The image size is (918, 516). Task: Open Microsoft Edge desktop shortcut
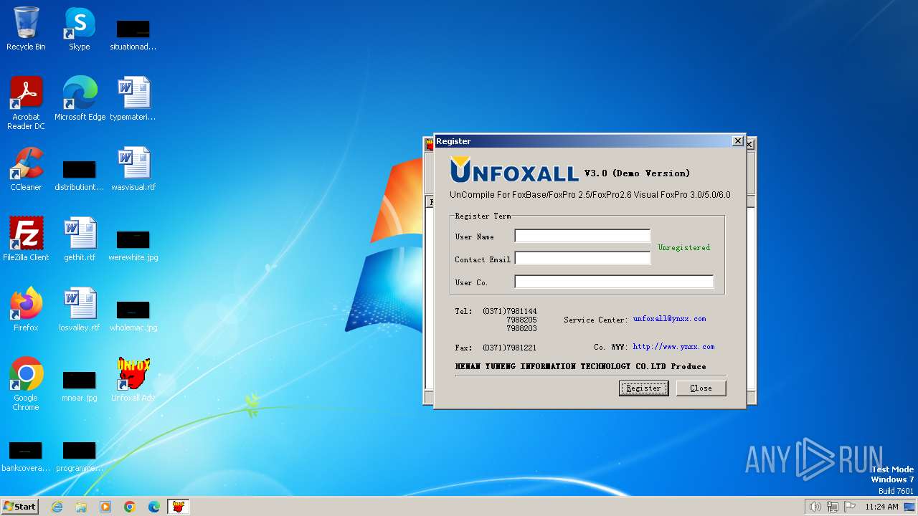click(x=80, y=99)
